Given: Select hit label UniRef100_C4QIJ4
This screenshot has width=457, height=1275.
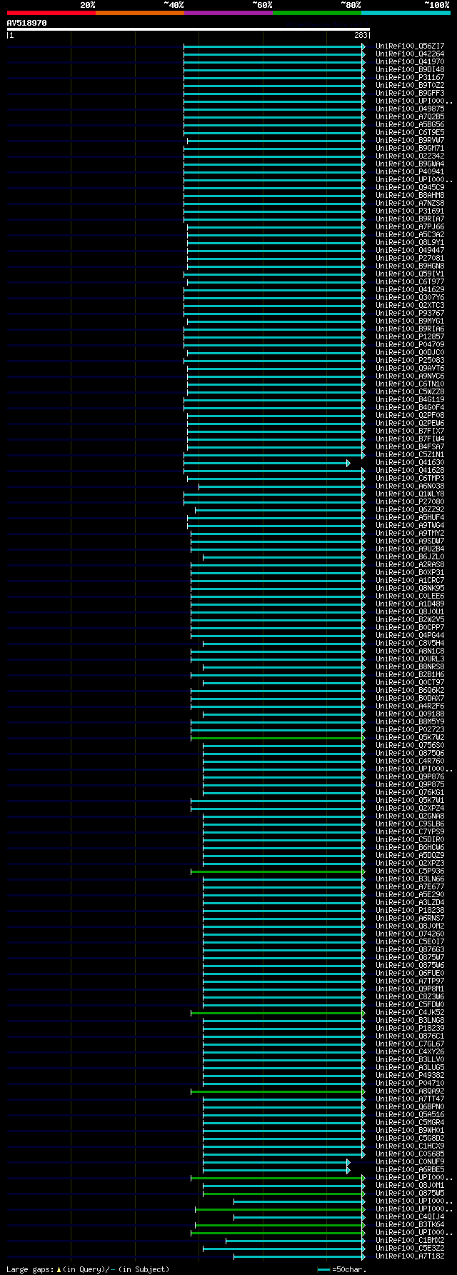Looking at the screenshot, I should pyautogui.click(x=410, y=1216).
